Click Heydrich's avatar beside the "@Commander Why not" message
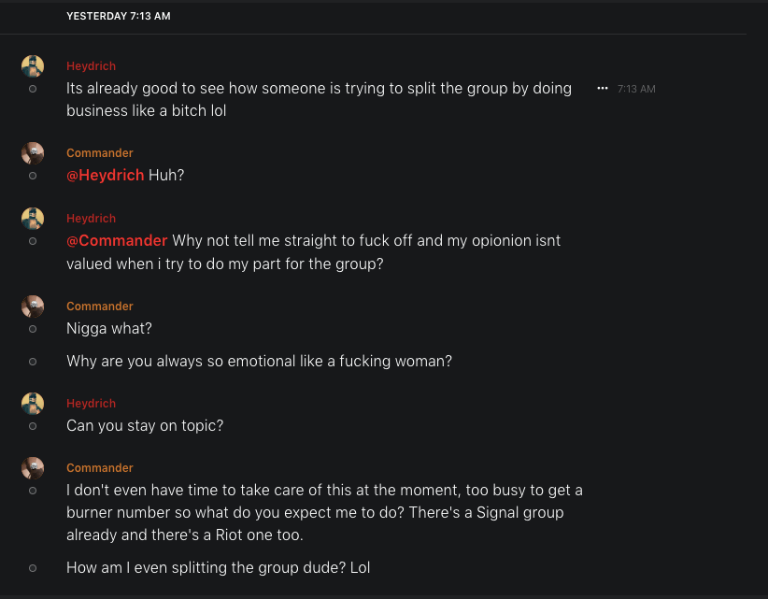Screen dimensions: 768x599 [x=33, y=219]
